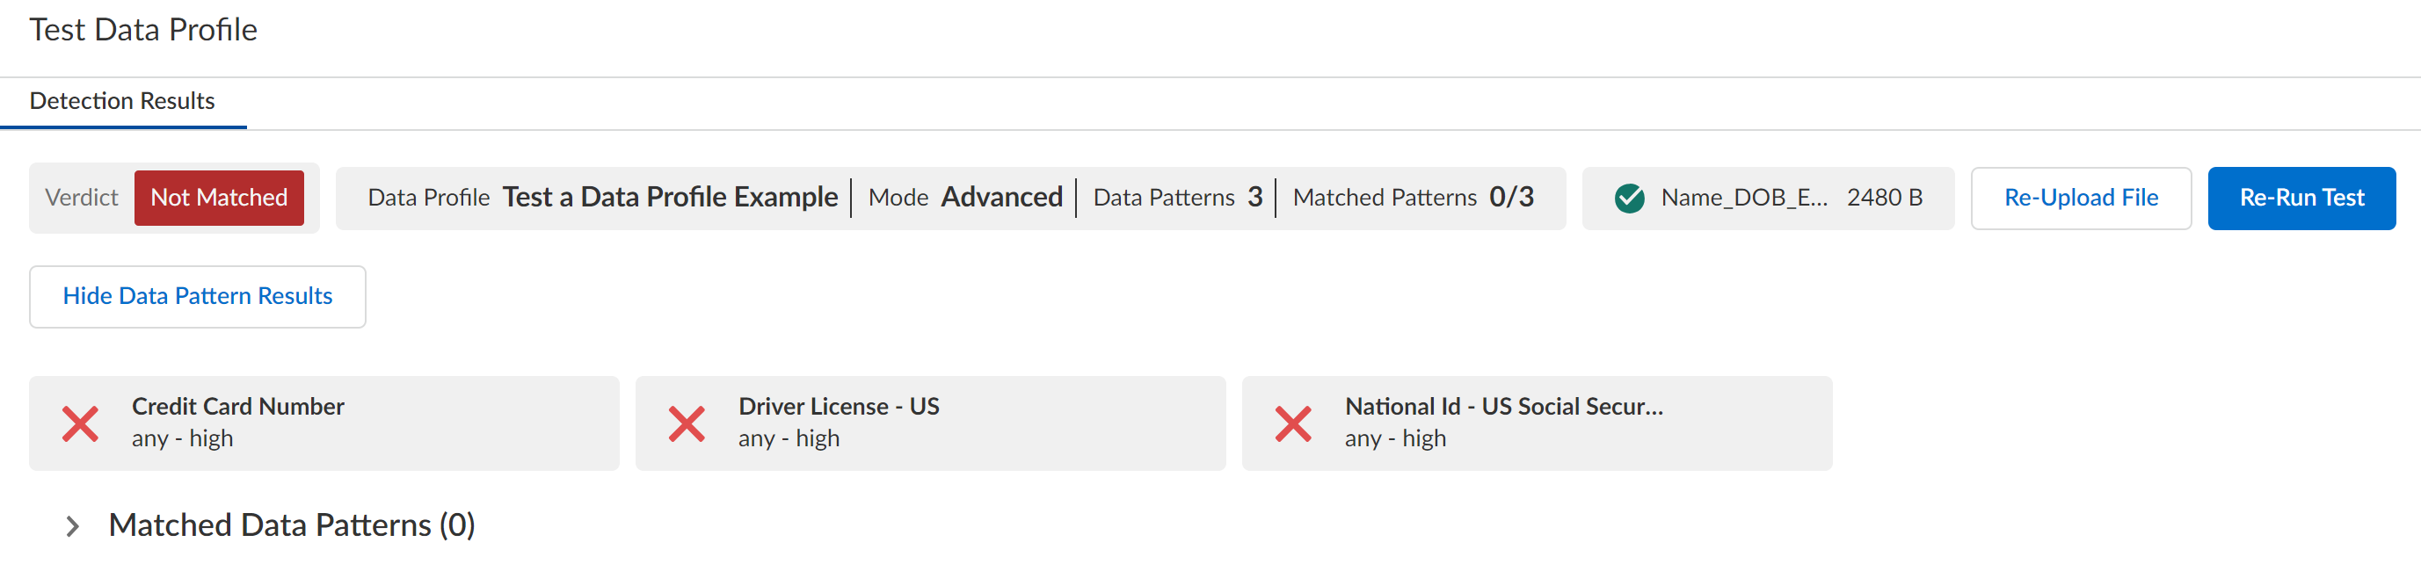Click the red X beside Driver License - US
Image resolution: width=2421 pixels, height=564 pixels.
pyautogui.click(x=687, y=423)
